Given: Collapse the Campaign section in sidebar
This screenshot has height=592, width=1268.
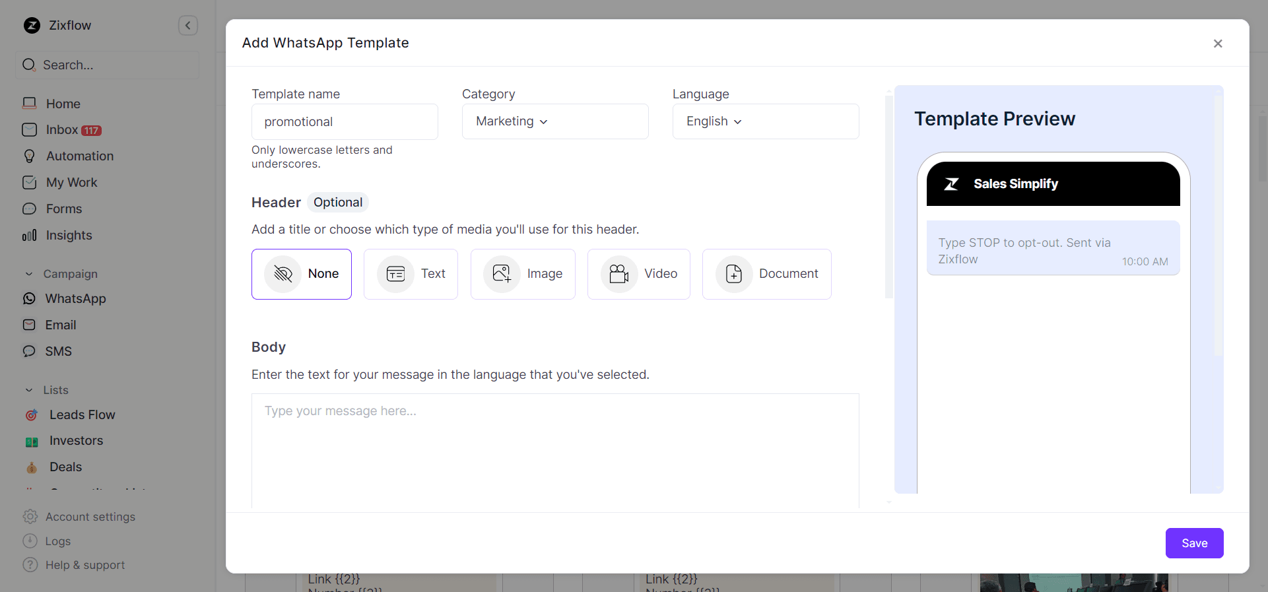Looking at the screenshot, I should (29, 274).
